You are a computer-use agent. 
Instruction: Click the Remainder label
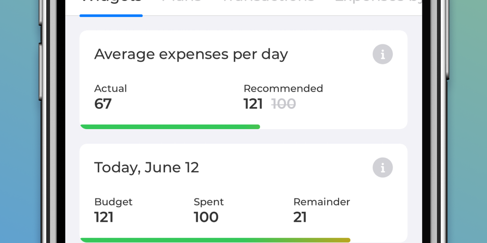coord(321,202)
